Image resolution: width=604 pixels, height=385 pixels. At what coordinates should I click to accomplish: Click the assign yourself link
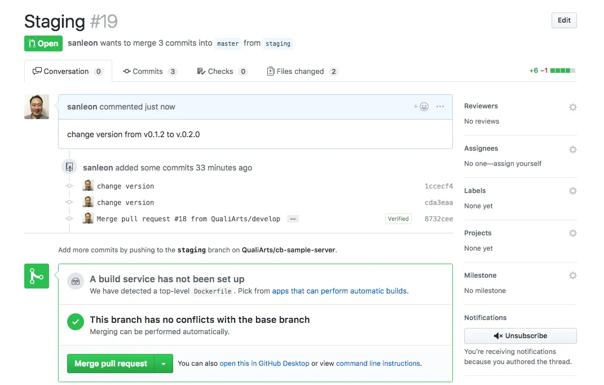517,164
